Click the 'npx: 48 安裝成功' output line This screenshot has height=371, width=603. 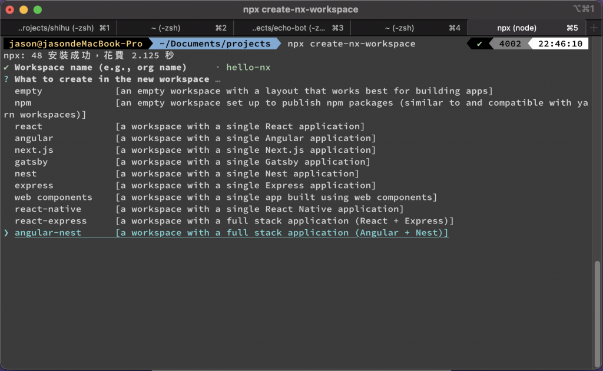click(x=89, y=56)
